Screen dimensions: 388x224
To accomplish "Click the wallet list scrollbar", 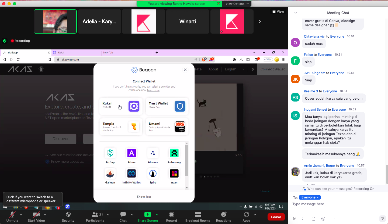I will (x=187, y=160).
